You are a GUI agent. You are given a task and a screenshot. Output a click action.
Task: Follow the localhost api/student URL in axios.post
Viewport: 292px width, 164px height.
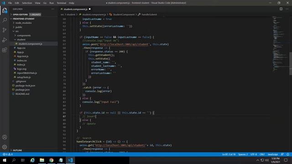click(x=124, y=44)
